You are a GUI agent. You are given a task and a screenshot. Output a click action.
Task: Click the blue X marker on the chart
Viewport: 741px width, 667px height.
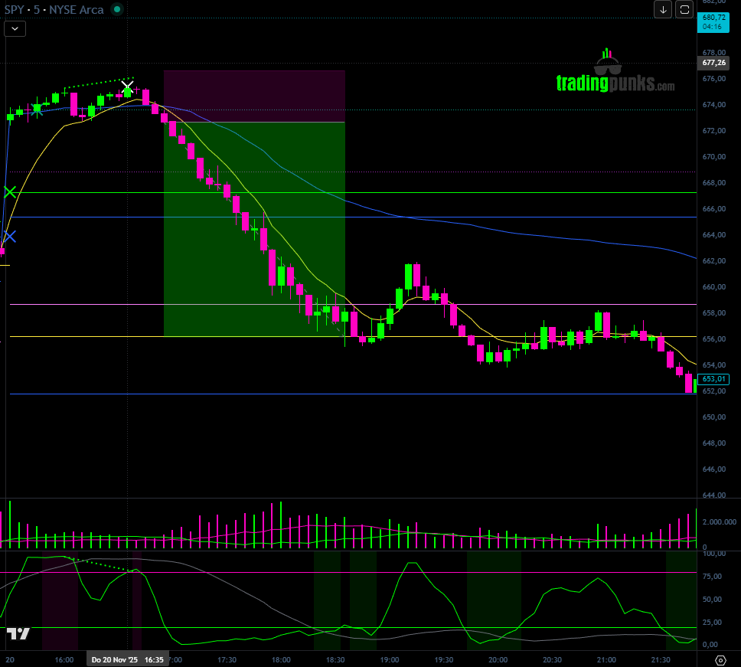(x=10, y=237)
